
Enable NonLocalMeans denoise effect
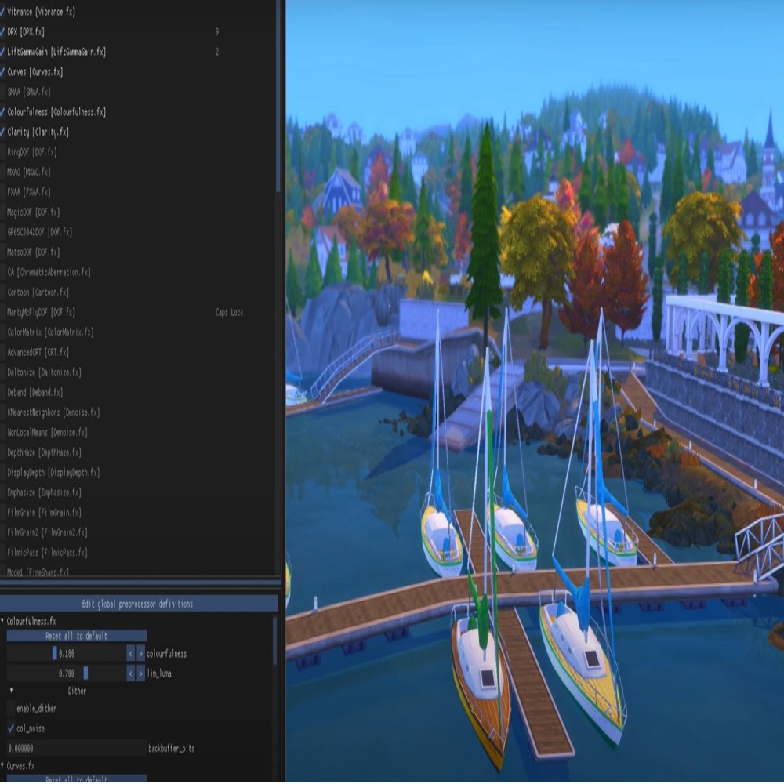coord(2,432)
